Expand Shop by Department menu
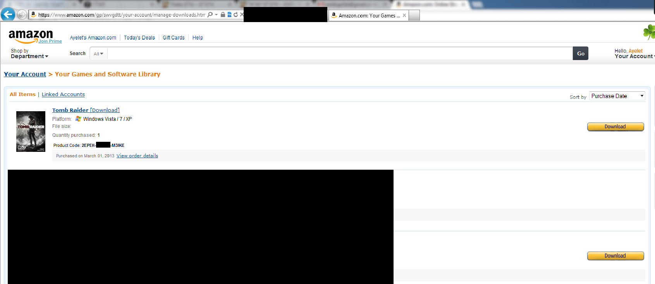Viewport: 655px width, 284px height. point(29,53)
